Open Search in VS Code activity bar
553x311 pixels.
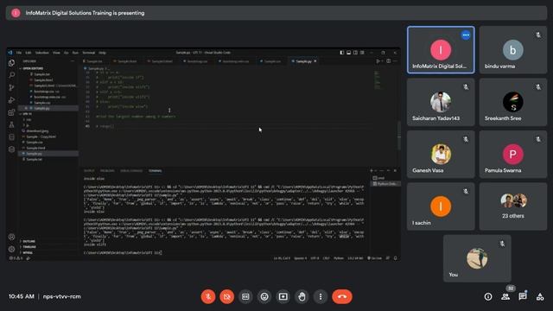(11, 75)
